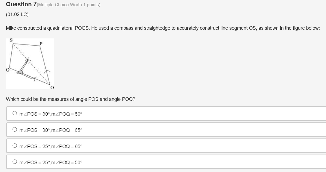Click point S label in the figure
The width and height of the screenshot is (326, 172).
pyautogui.click(x=11, y=40)
